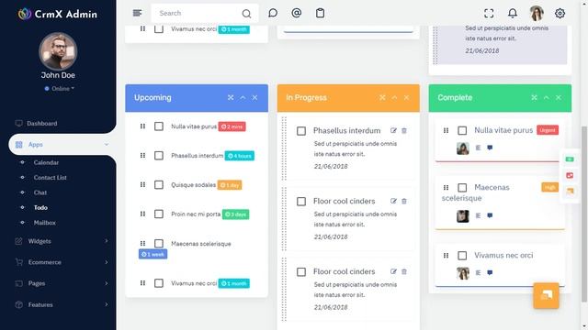588x330 pixels.
Task: Click the drag handle of Proin nec mi porta
Action: 142,214
